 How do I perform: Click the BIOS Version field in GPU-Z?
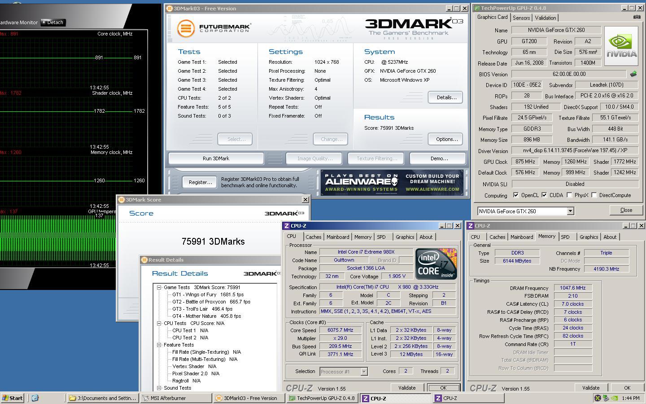[568, 74]
